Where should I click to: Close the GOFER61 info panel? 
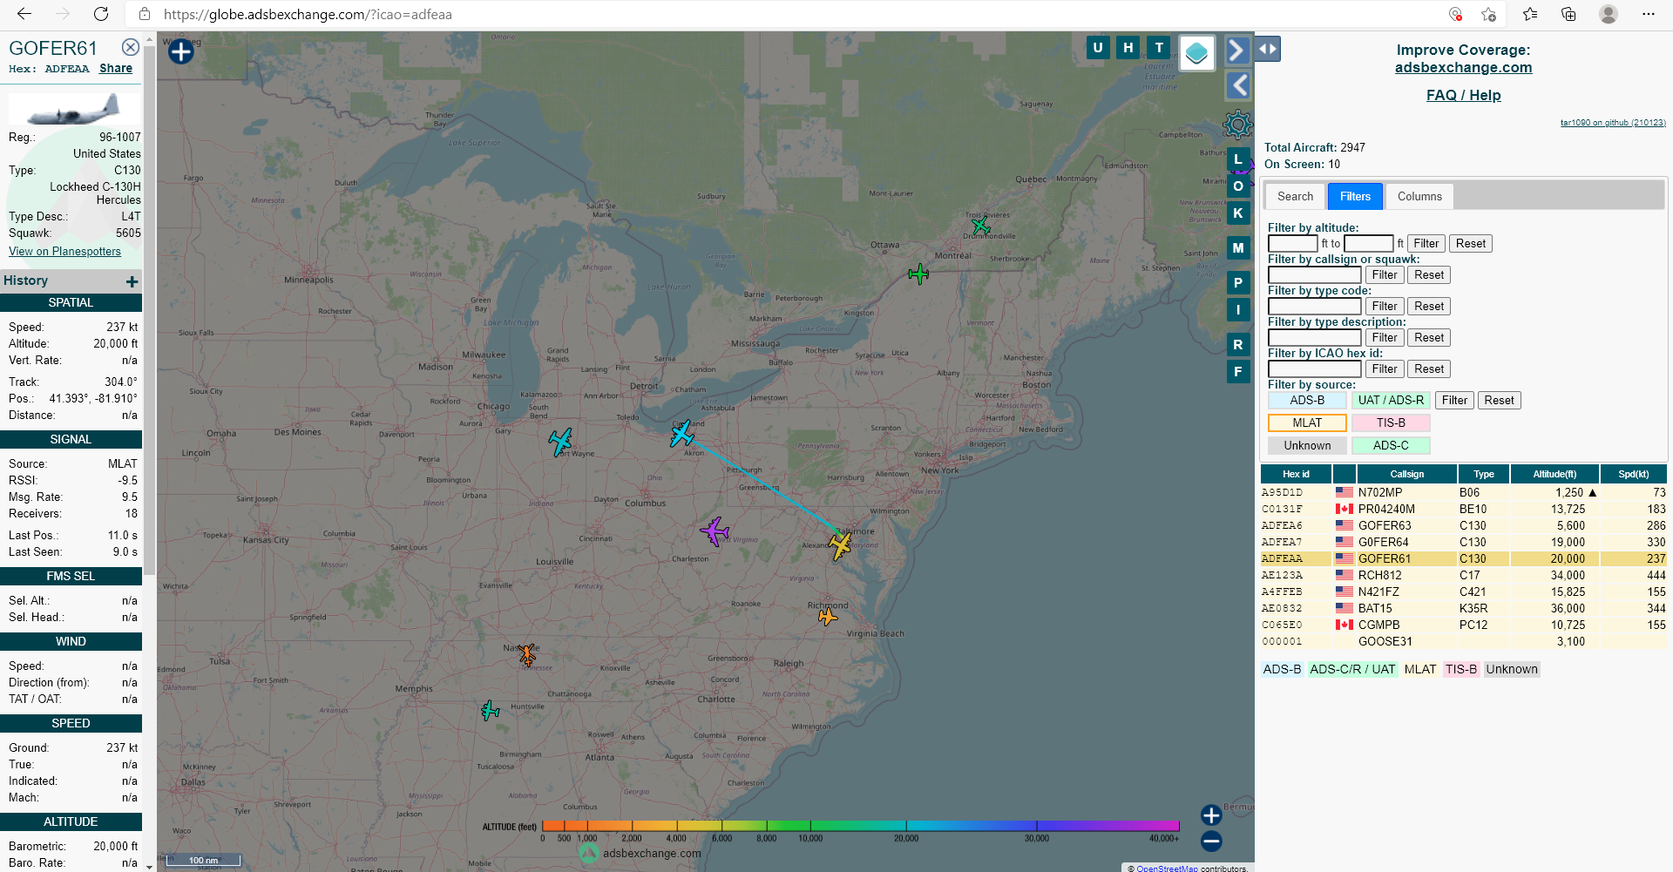pos(130,47)
